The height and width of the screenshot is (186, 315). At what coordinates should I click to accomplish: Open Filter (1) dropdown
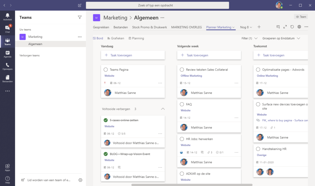pyautogui.click(x=249, y=38)
